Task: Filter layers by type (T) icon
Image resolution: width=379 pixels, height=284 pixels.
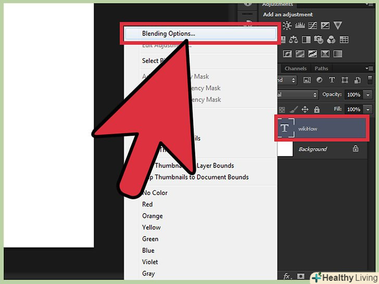Action: (331, 80)
